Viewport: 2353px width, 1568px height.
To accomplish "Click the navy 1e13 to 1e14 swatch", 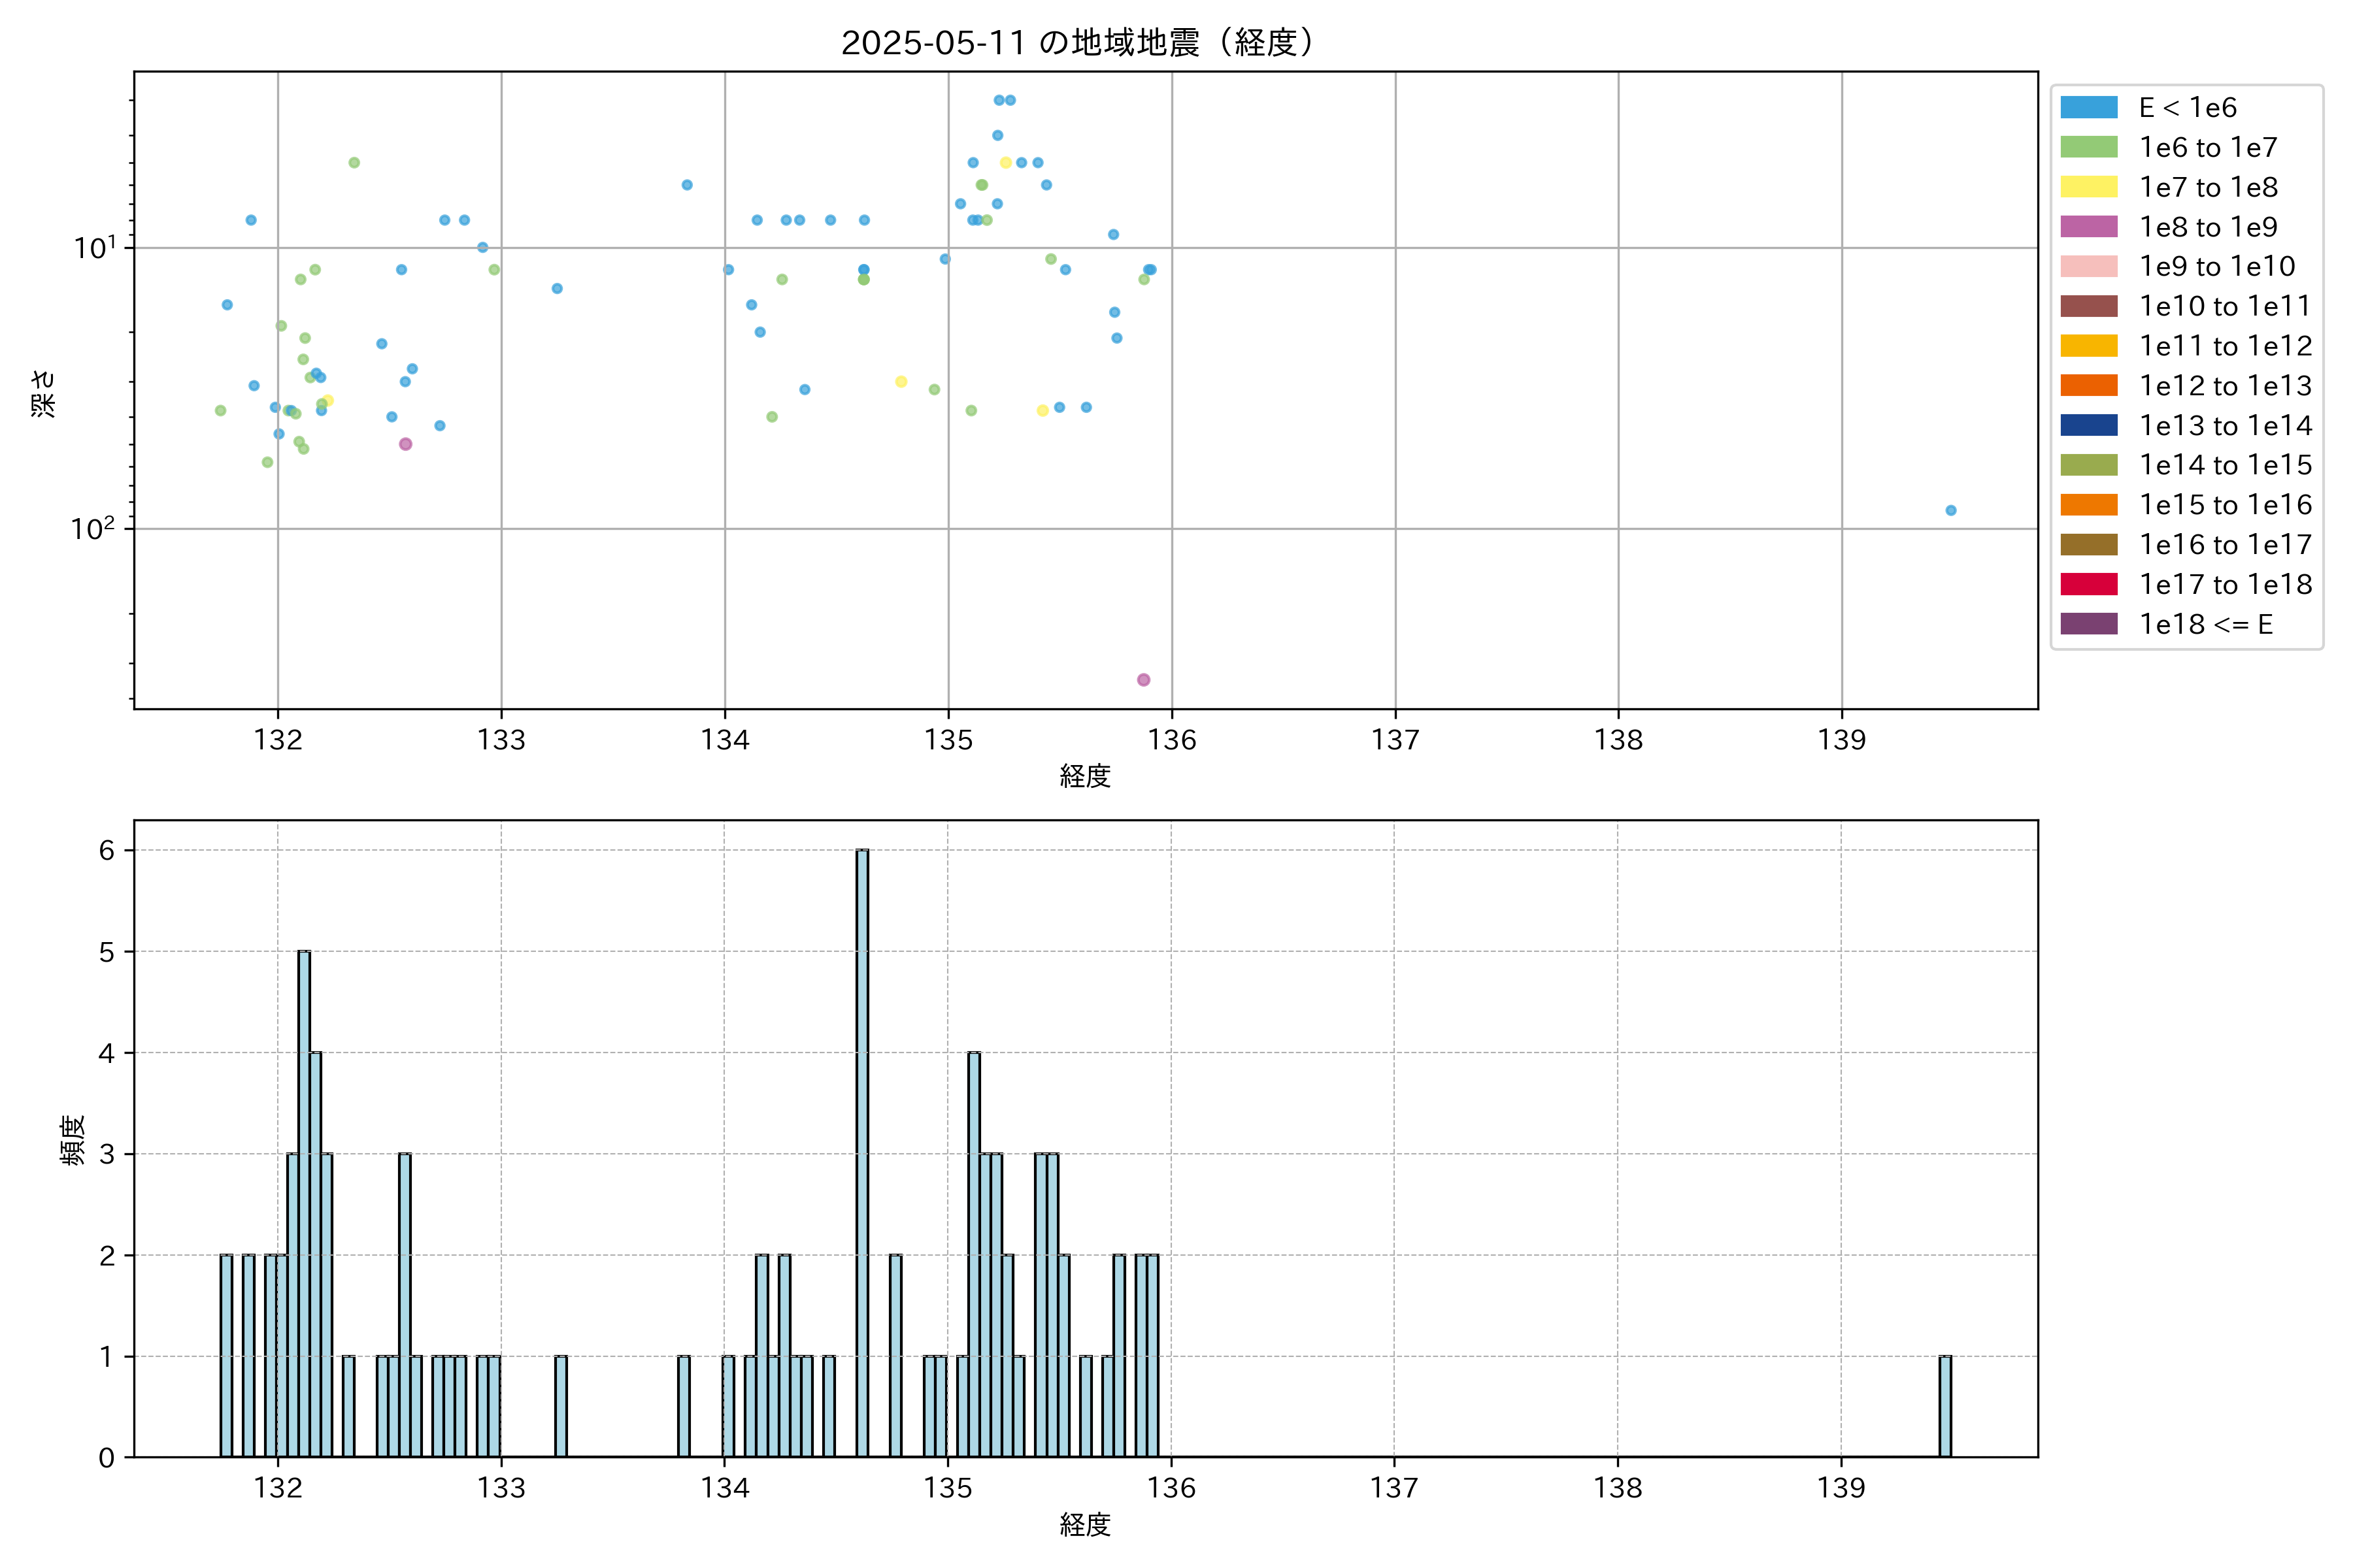I will pos(2088,426).
